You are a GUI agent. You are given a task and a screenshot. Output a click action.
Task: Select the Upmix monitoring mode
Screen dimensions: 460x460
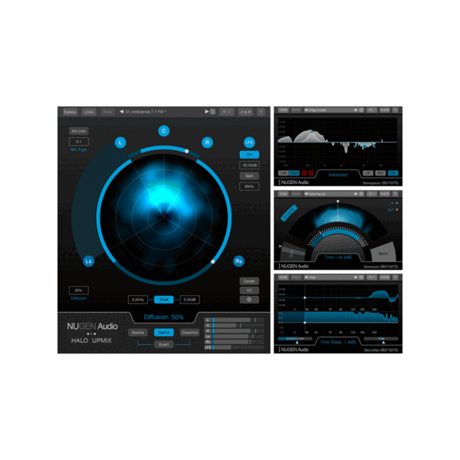(164, 333)
